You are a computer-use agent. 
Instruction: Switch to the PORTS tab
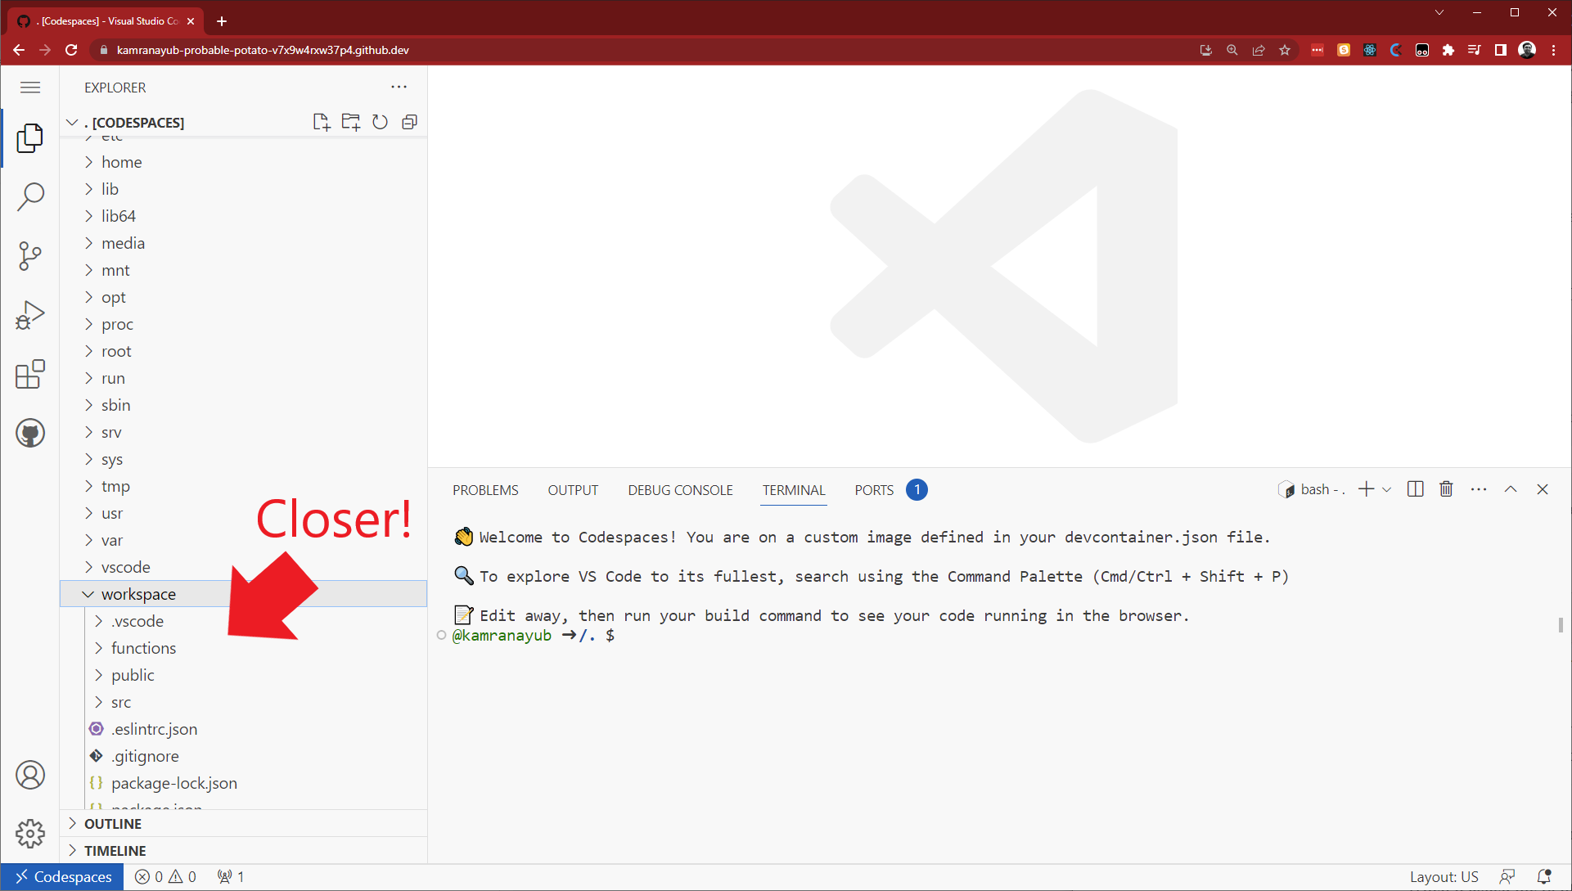click(x=874, y=490)
